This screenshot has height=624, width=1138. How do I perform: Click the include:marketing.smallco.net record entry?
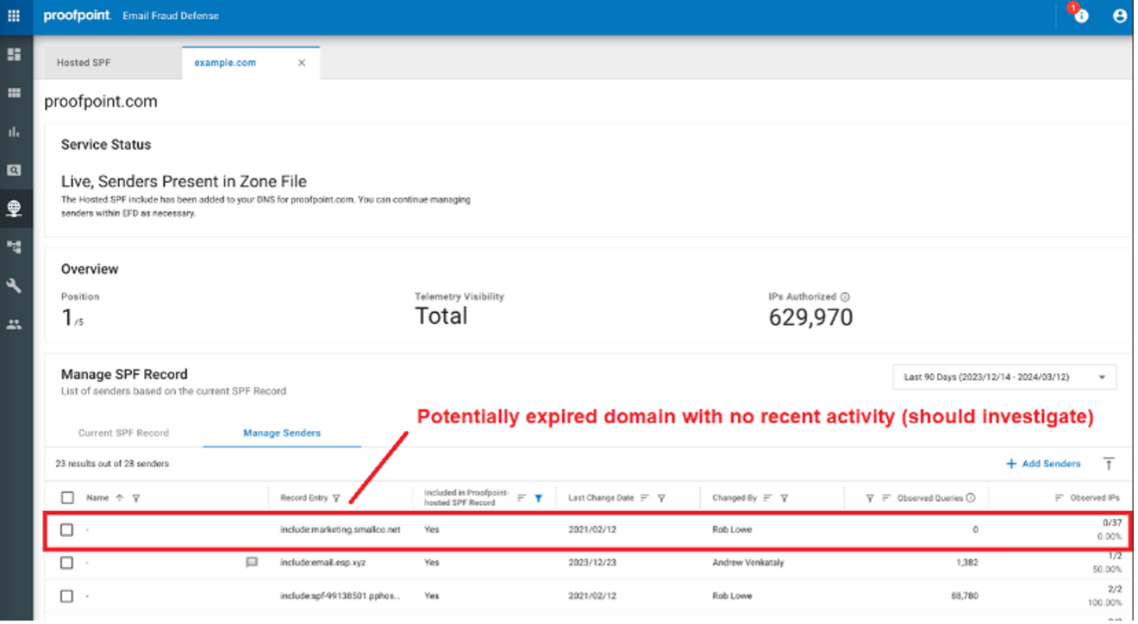pos(341,529)
